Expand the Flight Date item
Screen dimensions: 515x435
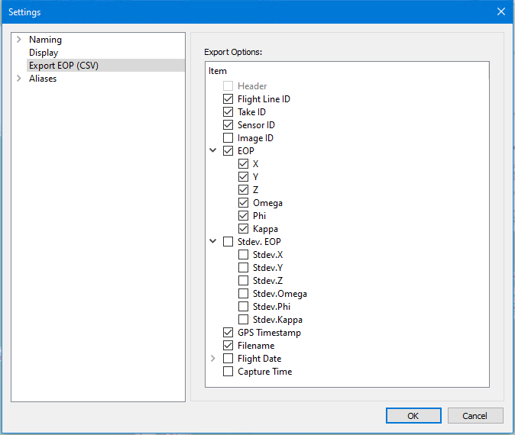[213, 359]
